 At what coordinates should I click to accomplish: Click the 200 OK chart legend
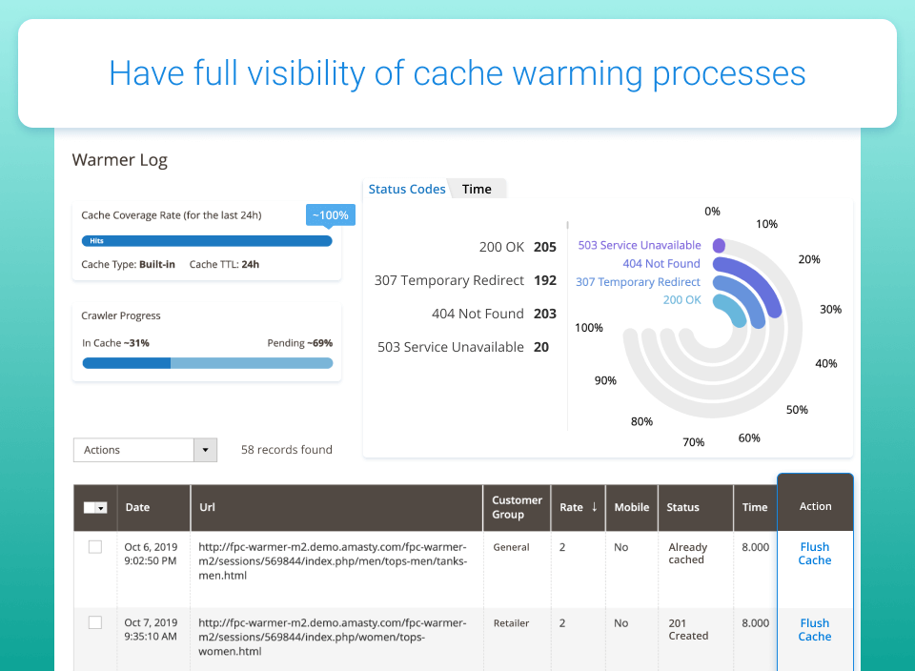(681, 300)
